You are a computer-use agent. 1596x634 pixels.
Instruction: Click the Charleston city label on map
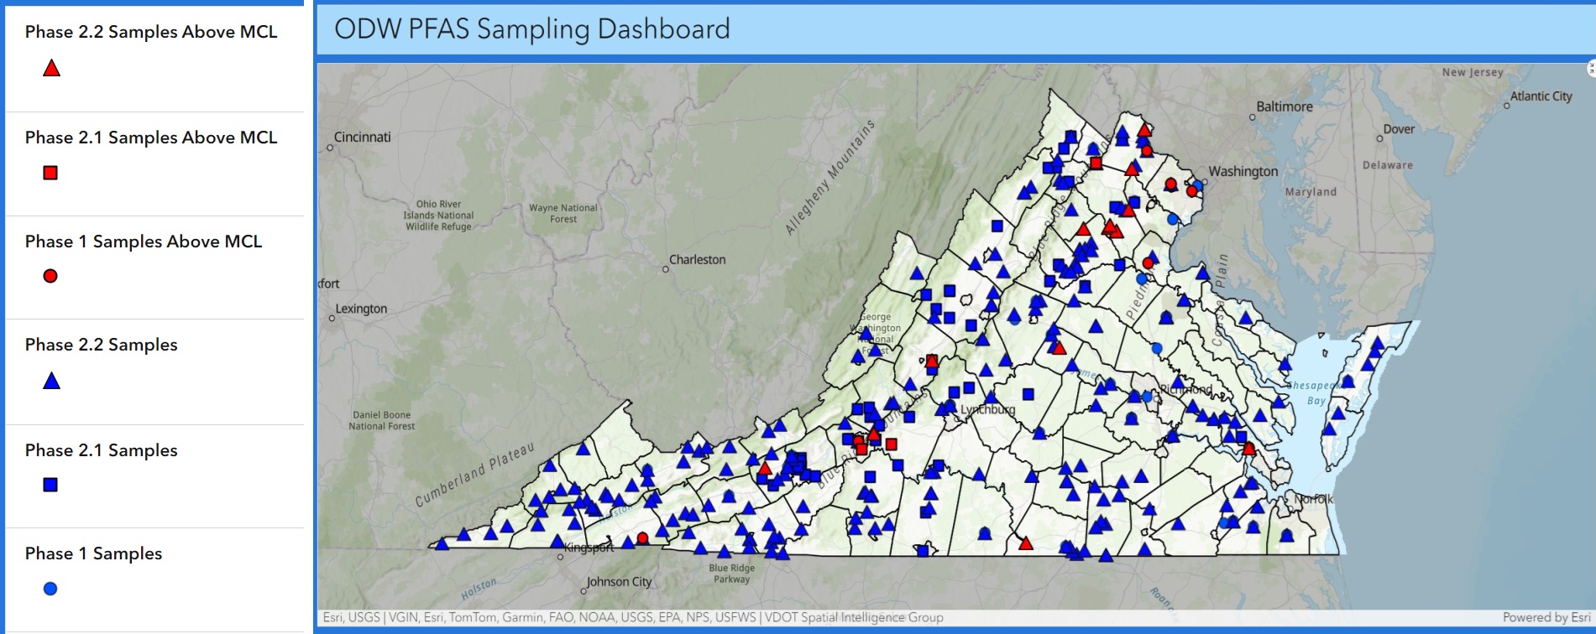pos(697,260)
